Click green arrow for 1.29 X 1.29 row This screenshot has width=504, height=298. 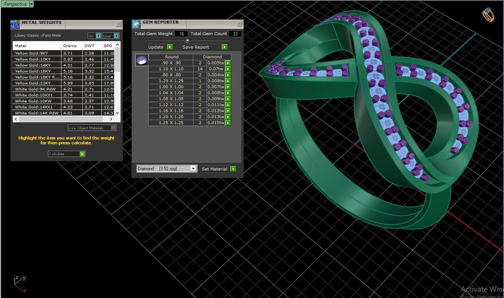click(x=228, y=81)
